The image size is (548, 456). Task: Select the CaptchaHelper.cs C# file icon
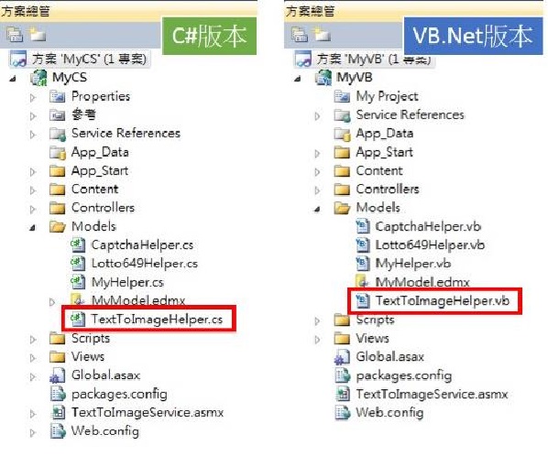[x=78, y=244]
